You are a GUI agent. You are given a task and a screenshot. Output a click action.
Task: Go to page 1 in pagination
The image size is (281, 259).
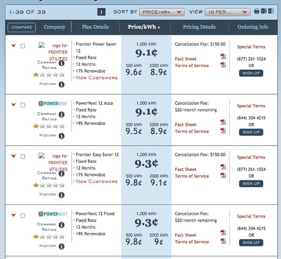pos(102,12)
